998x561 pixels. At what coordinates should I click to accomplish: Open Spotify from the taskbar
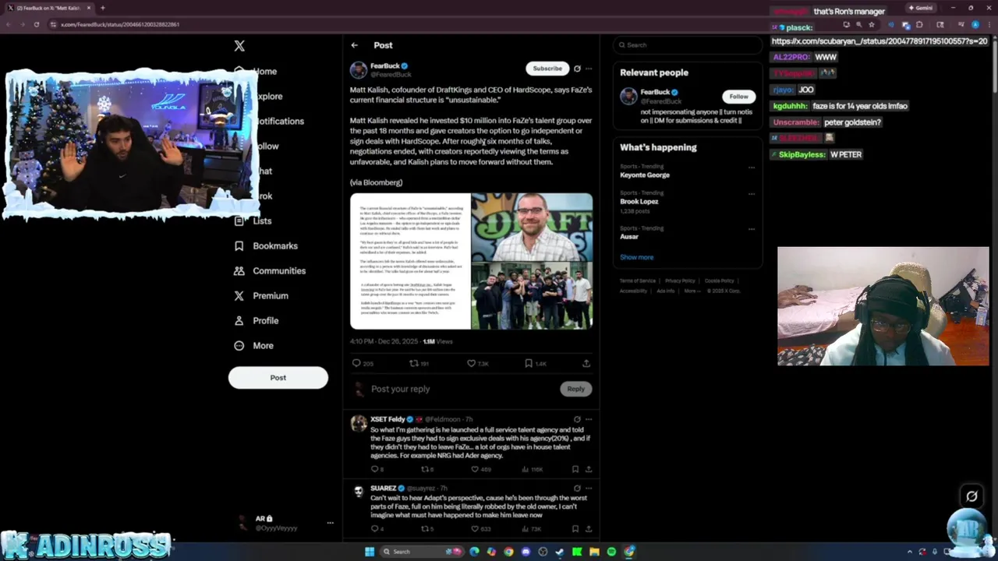coord(611,552)
